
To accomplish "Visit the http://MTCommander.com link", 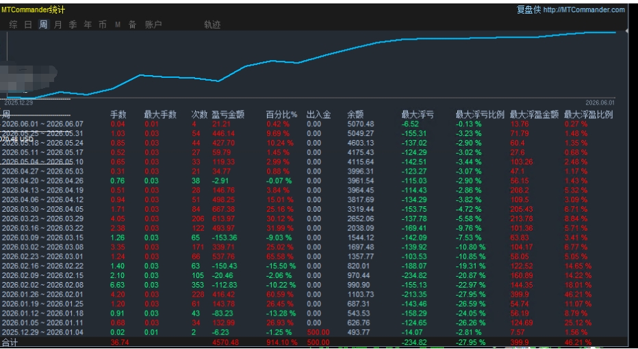I will point(584,10).
